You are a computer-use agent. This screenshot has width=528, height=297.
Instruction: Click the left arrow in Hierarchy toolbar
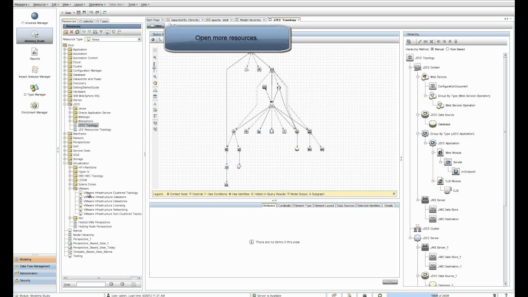pos(438,42)
